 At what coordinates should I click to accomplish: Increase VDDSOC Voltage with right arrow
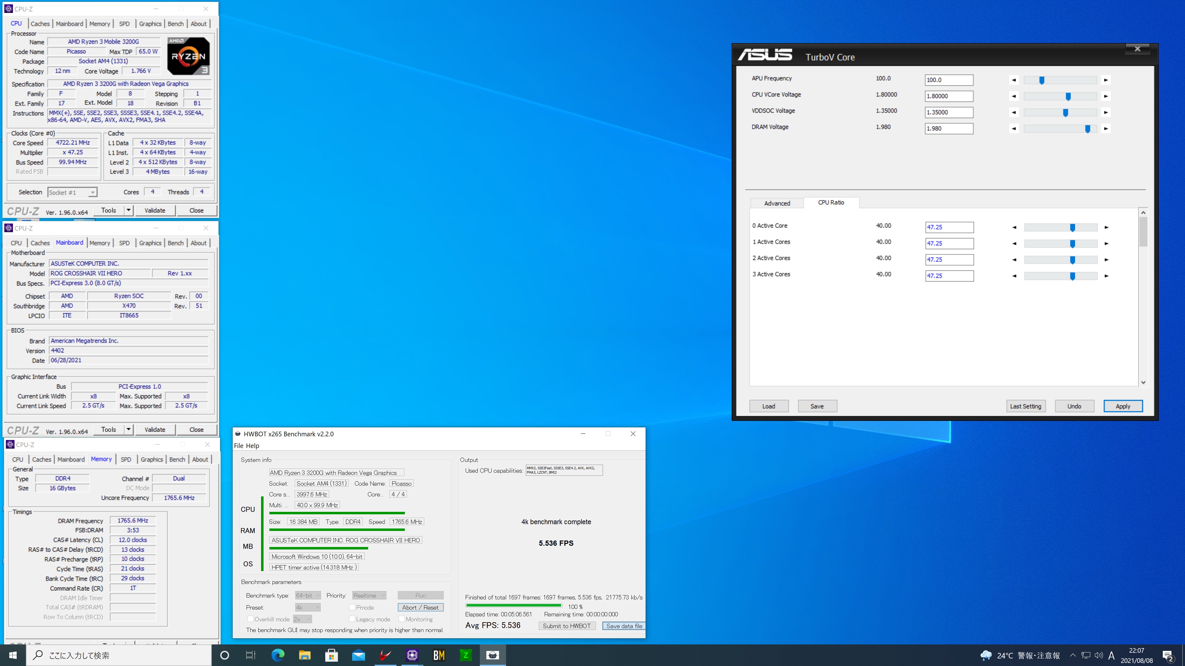pos(1106,112)
